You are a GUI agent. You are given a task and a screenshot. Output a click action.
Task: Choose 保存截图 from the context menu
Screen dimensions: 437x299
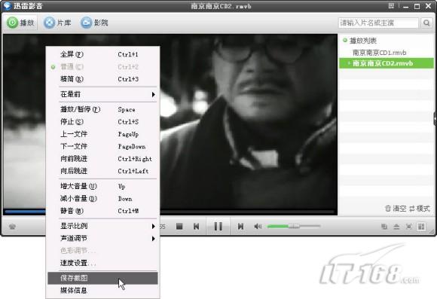click(x=102, y=278)
